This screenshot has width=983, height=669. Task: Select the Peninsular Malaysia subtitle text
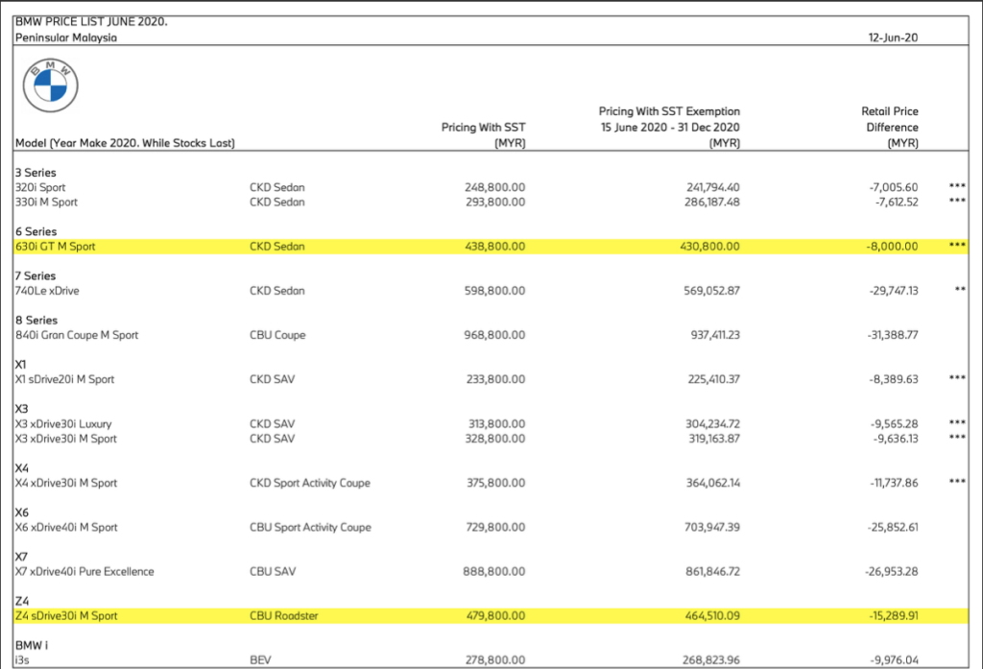tap(66, 37)
